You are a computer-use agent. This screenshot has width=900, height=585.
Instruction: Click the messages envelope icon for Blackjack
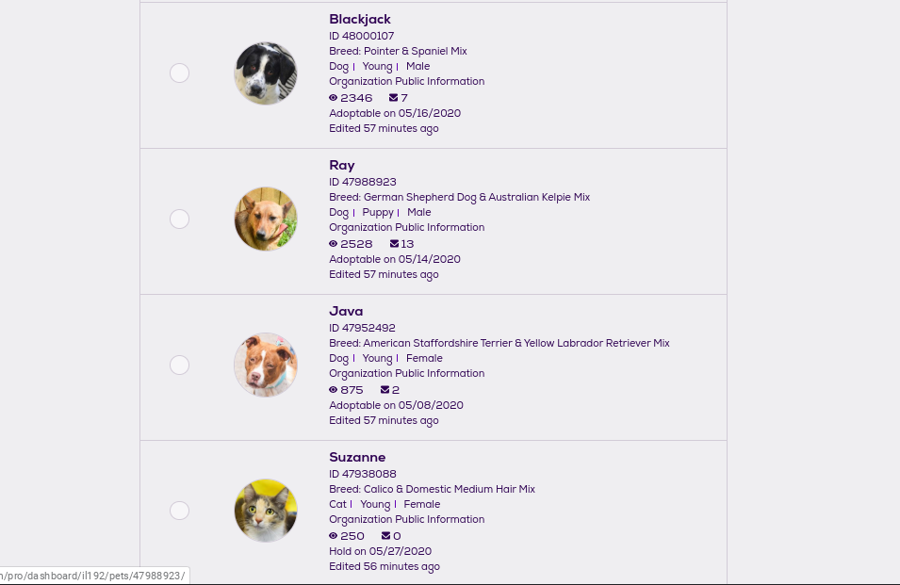pyautogui.click(x=393, y=98)
